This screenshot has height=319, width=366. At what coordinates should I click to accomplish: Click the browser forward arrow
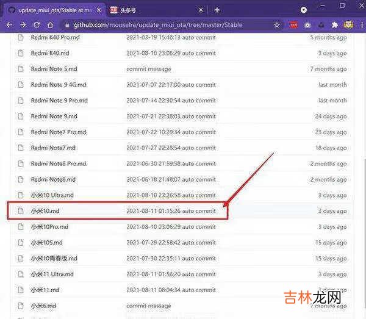23,25
